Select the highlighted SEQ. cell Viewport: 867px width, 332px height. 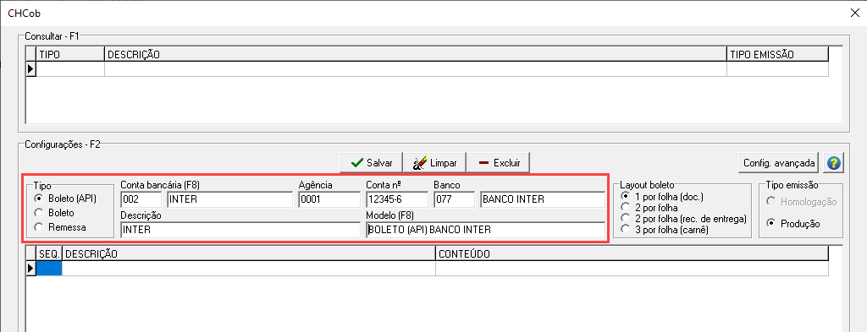click(x=49, y=268)
